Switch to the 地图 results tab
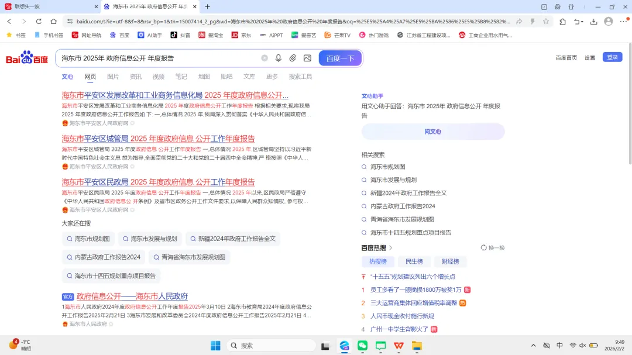The image size is (632, 355). coord(204,77)
